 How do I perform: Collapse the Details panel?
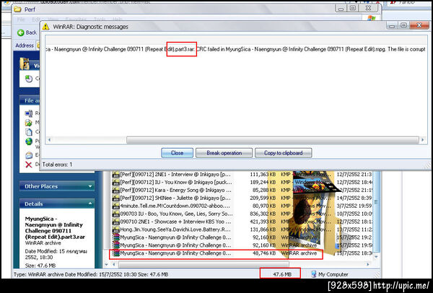90,204
